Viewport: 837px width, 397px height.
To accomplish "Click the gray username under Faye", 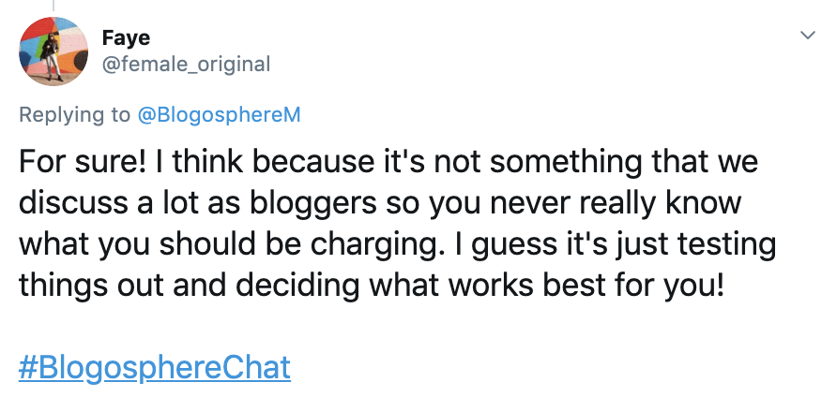I will click(x=185, y=64).
